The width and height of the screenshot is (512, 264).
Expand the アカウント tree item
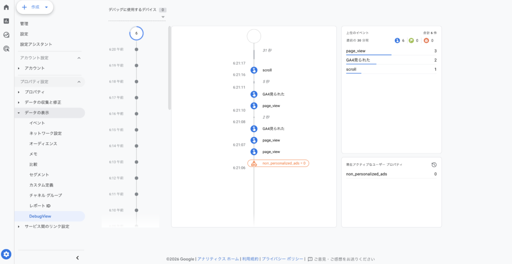point(18,68)
